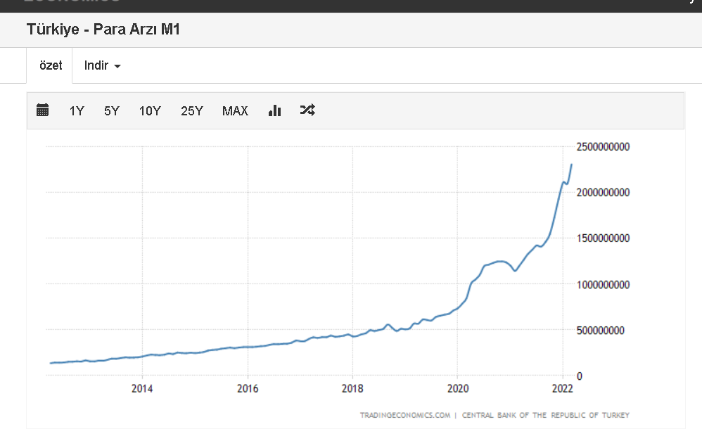
Task: Select the 5Y time range
Action: pos(111,110)
